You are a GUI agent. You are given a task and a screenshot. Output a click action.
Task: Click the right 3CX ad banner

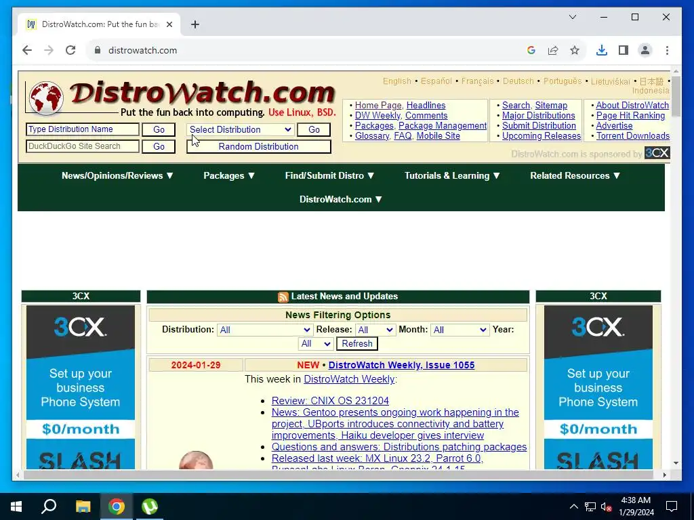pyautogui.click(x=598, y=387)
